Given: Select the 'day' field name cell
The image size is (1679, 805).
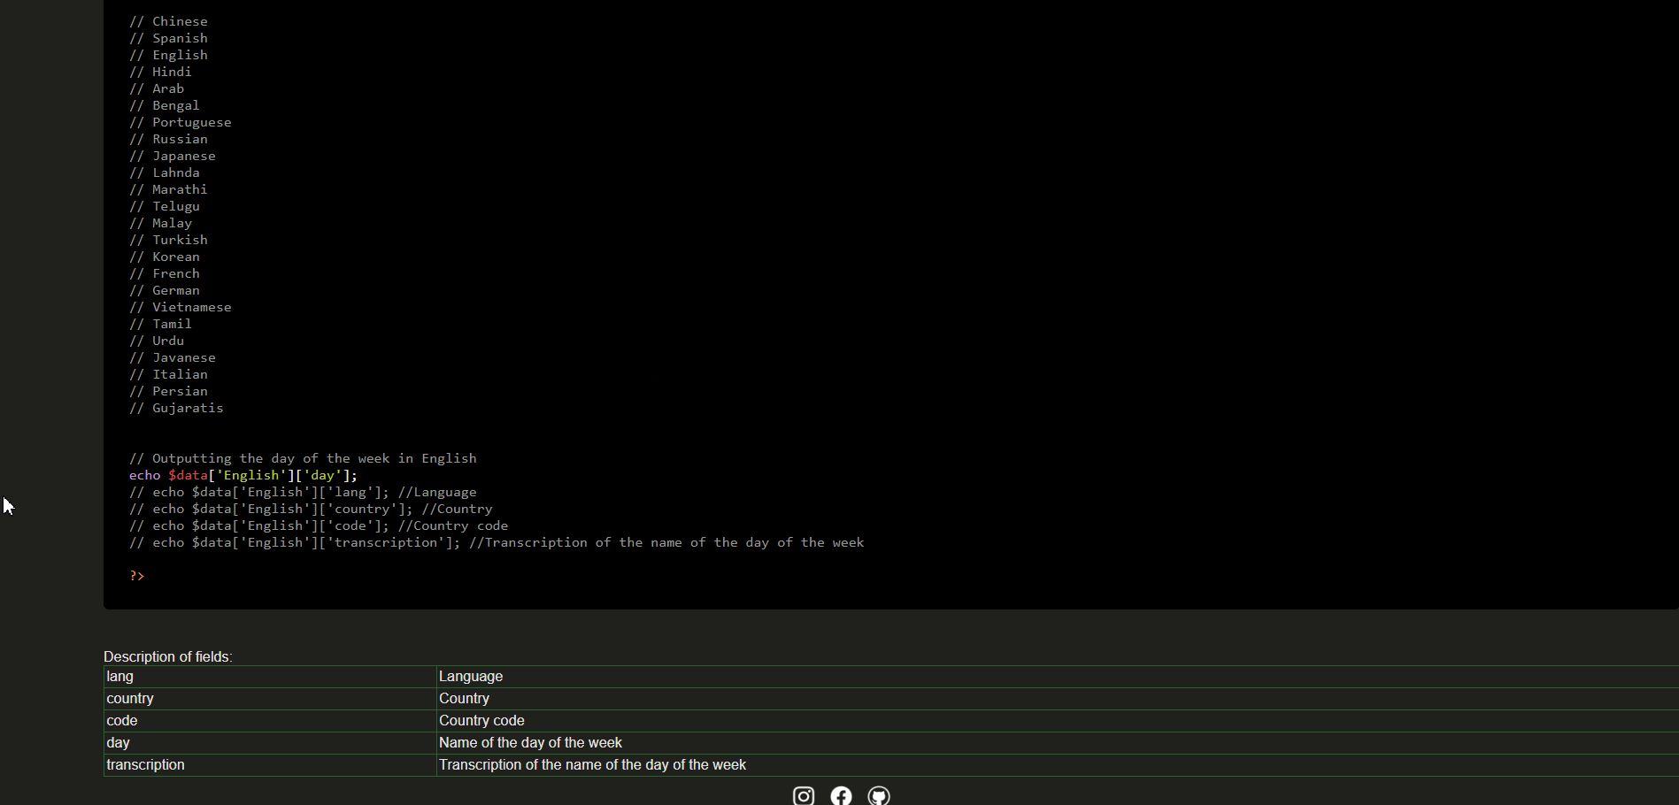Looking at the screenshot, I should [x=270, y=743].
